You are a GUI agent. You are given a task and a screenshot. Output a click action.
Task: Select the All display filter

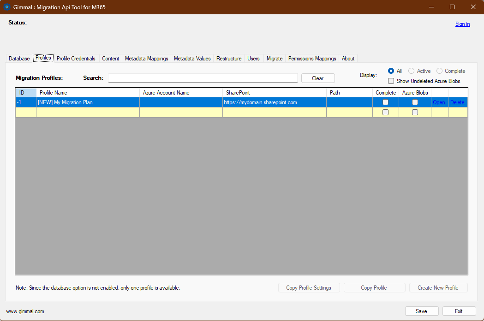point(390,71)
